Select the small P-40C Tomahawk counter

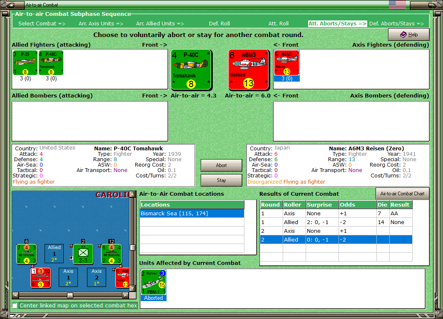click(x=51, y=63)
